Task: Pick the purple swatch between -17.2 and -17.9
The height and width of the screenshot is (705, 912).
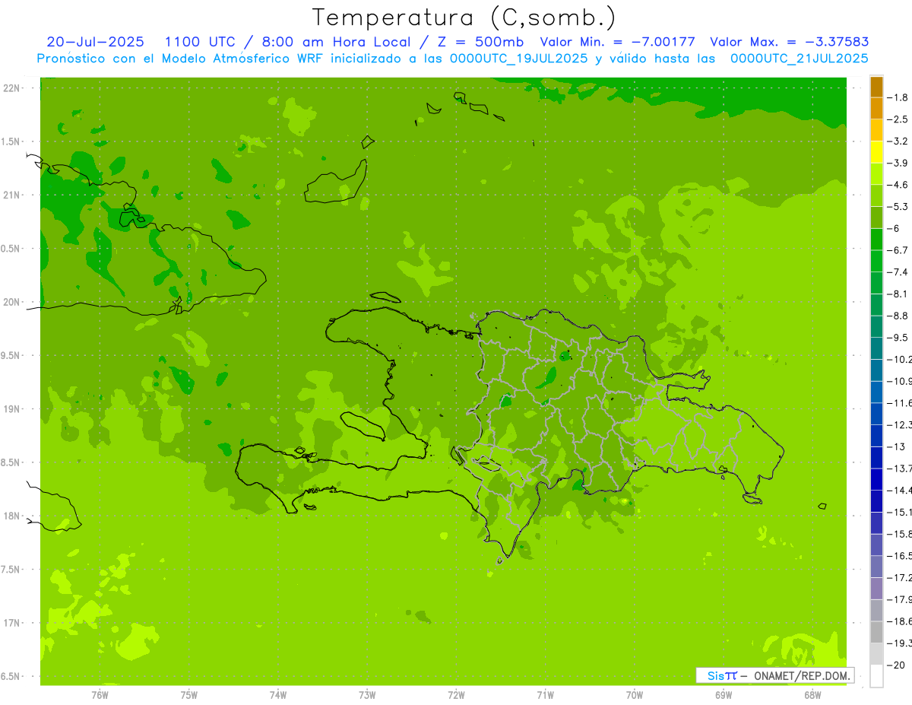Action: (x=876, y=589)
